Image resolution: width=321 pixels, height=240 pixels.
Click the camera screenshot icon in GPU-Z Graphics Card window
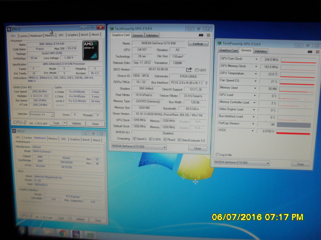tap(201, 35)
